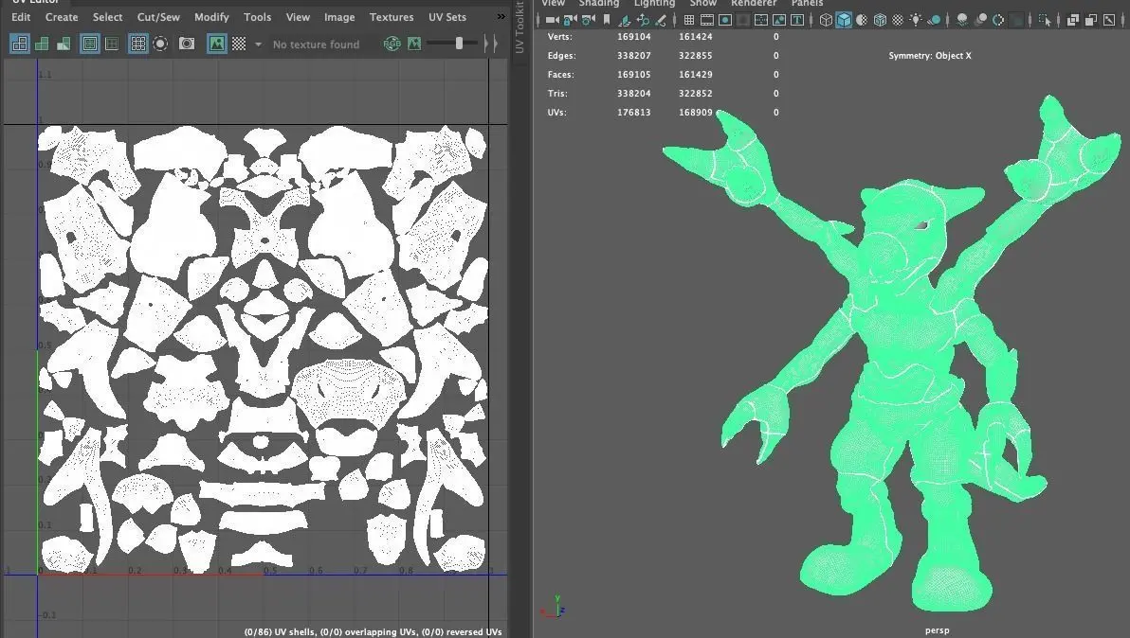Toggle wireframe on shaded icon

tap(879, 20)
